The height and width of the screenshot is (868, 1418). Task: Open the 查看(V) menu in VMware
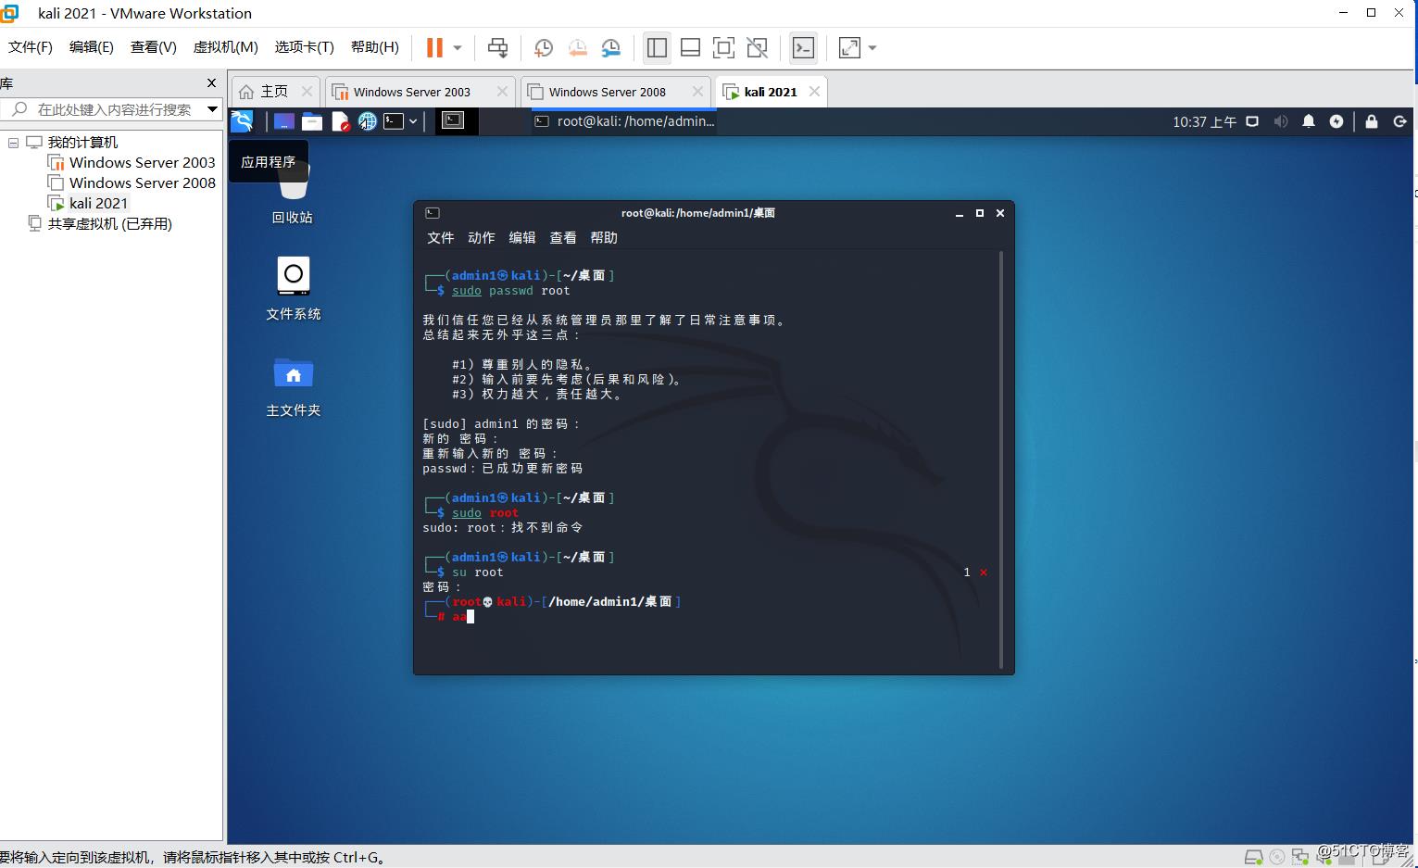(x=154, y=46)
